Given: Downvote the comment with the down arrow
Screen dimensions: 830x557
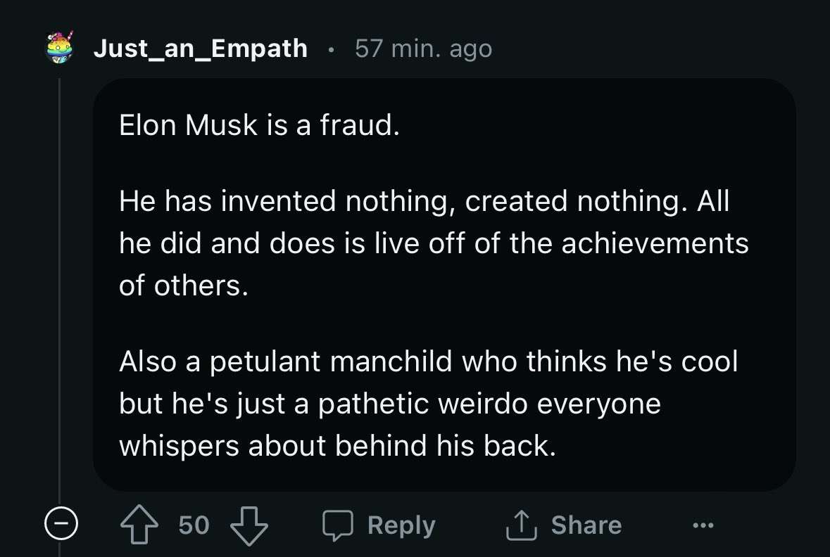Looking at the screenshot, I should pos(249,526).
